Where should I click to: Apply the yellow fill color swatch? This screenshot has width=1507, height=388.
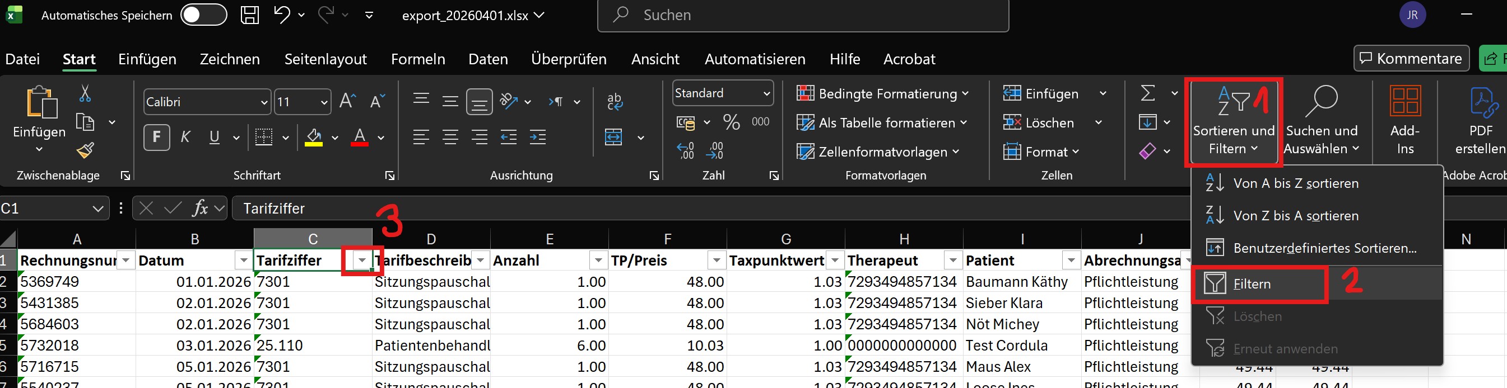314,138
